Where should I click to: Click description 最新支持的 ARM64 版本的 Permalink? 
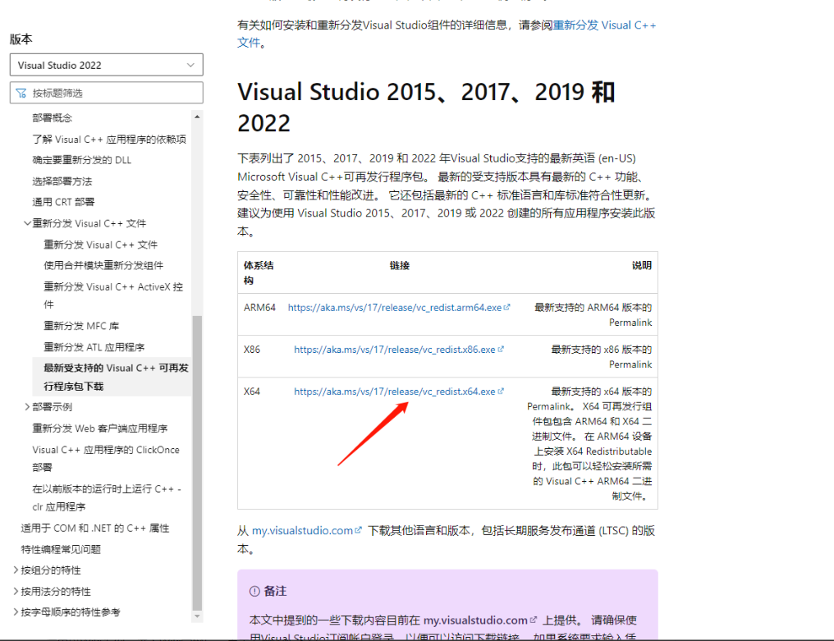click(x=593, y=315)
